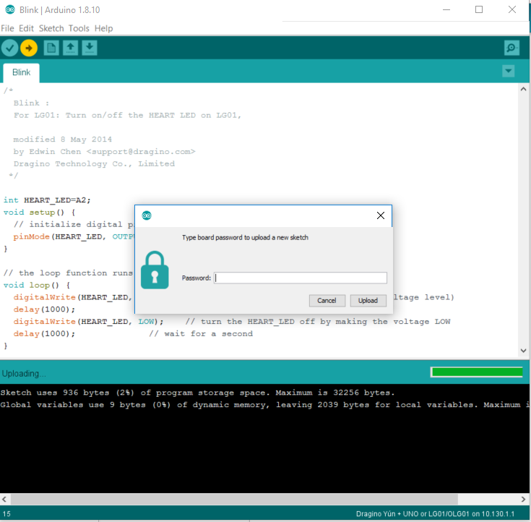Save the sketch with the Save icon

(x=90, y=48)
